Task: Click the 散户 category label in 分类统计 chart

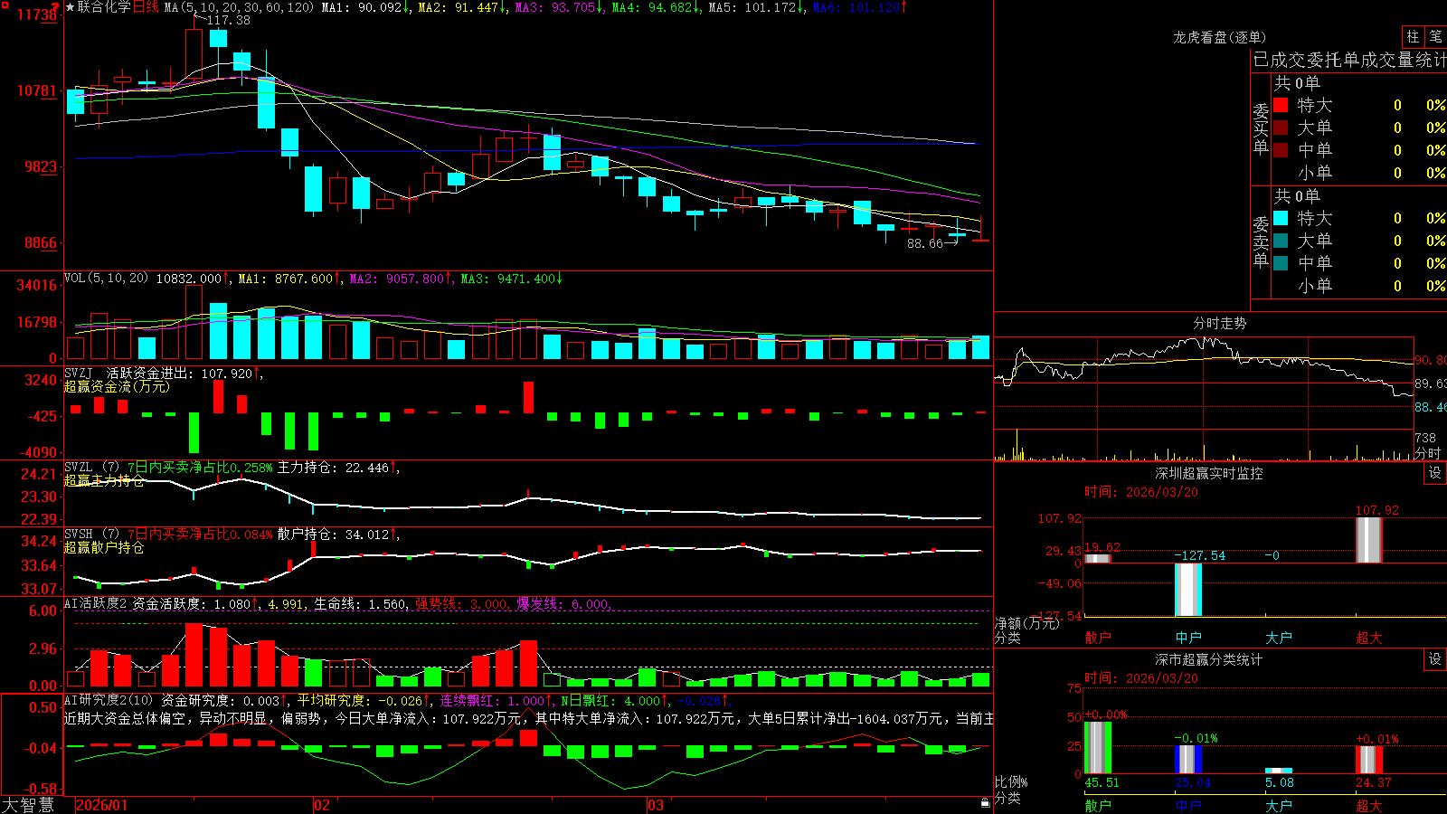Action: click(x=1098, y=806)
